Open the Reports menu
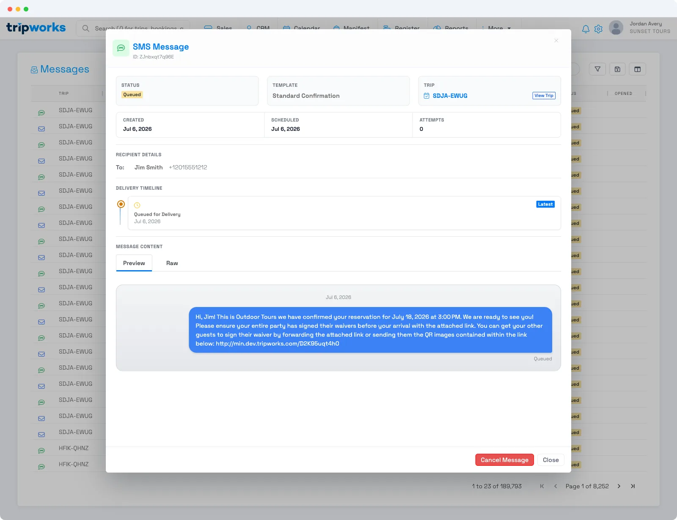Image resolution: width=677 pixels, height=520 pixels. point(451,28)
